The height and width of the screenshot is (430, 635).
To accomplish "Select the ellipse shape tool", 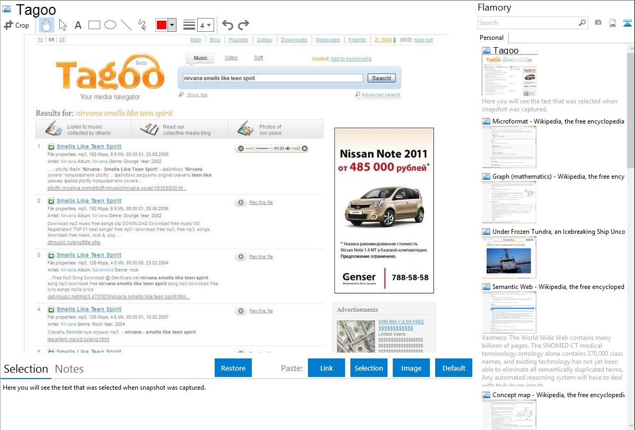I will (x=110, y=25).
